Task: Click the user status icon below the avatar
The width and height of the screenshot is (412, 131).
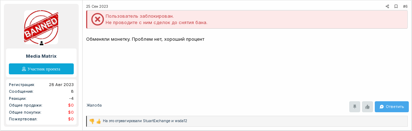Action: click(41, 43)
